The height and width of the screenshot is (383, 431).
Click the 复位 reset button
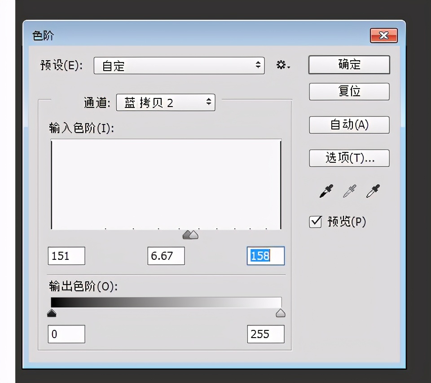[349, 91]
